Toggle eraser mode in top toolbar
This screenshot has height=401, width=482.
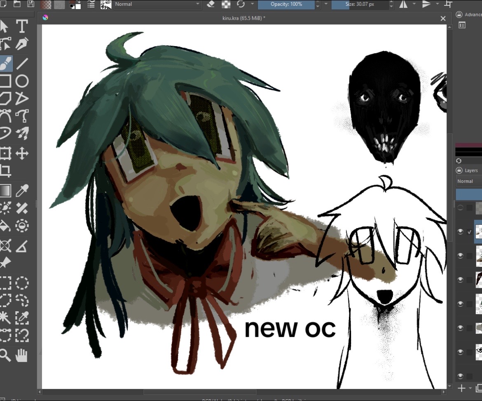pos(211,4)
